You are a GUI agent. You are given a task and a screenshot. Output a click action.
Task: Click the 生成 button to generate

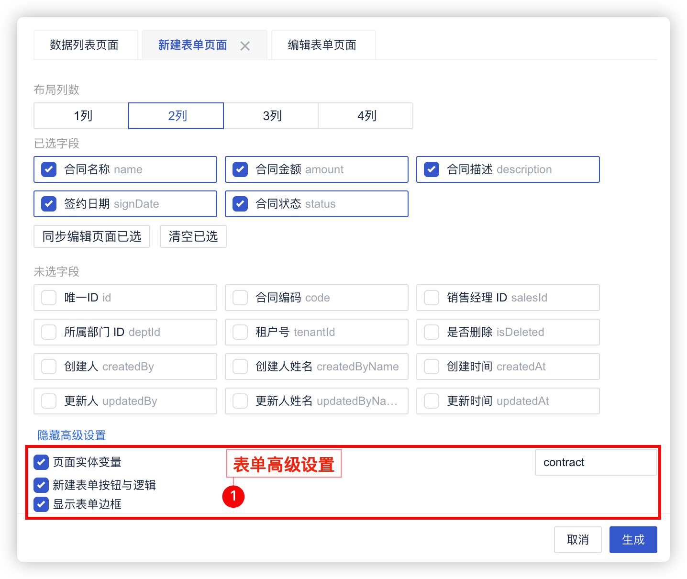633,539
